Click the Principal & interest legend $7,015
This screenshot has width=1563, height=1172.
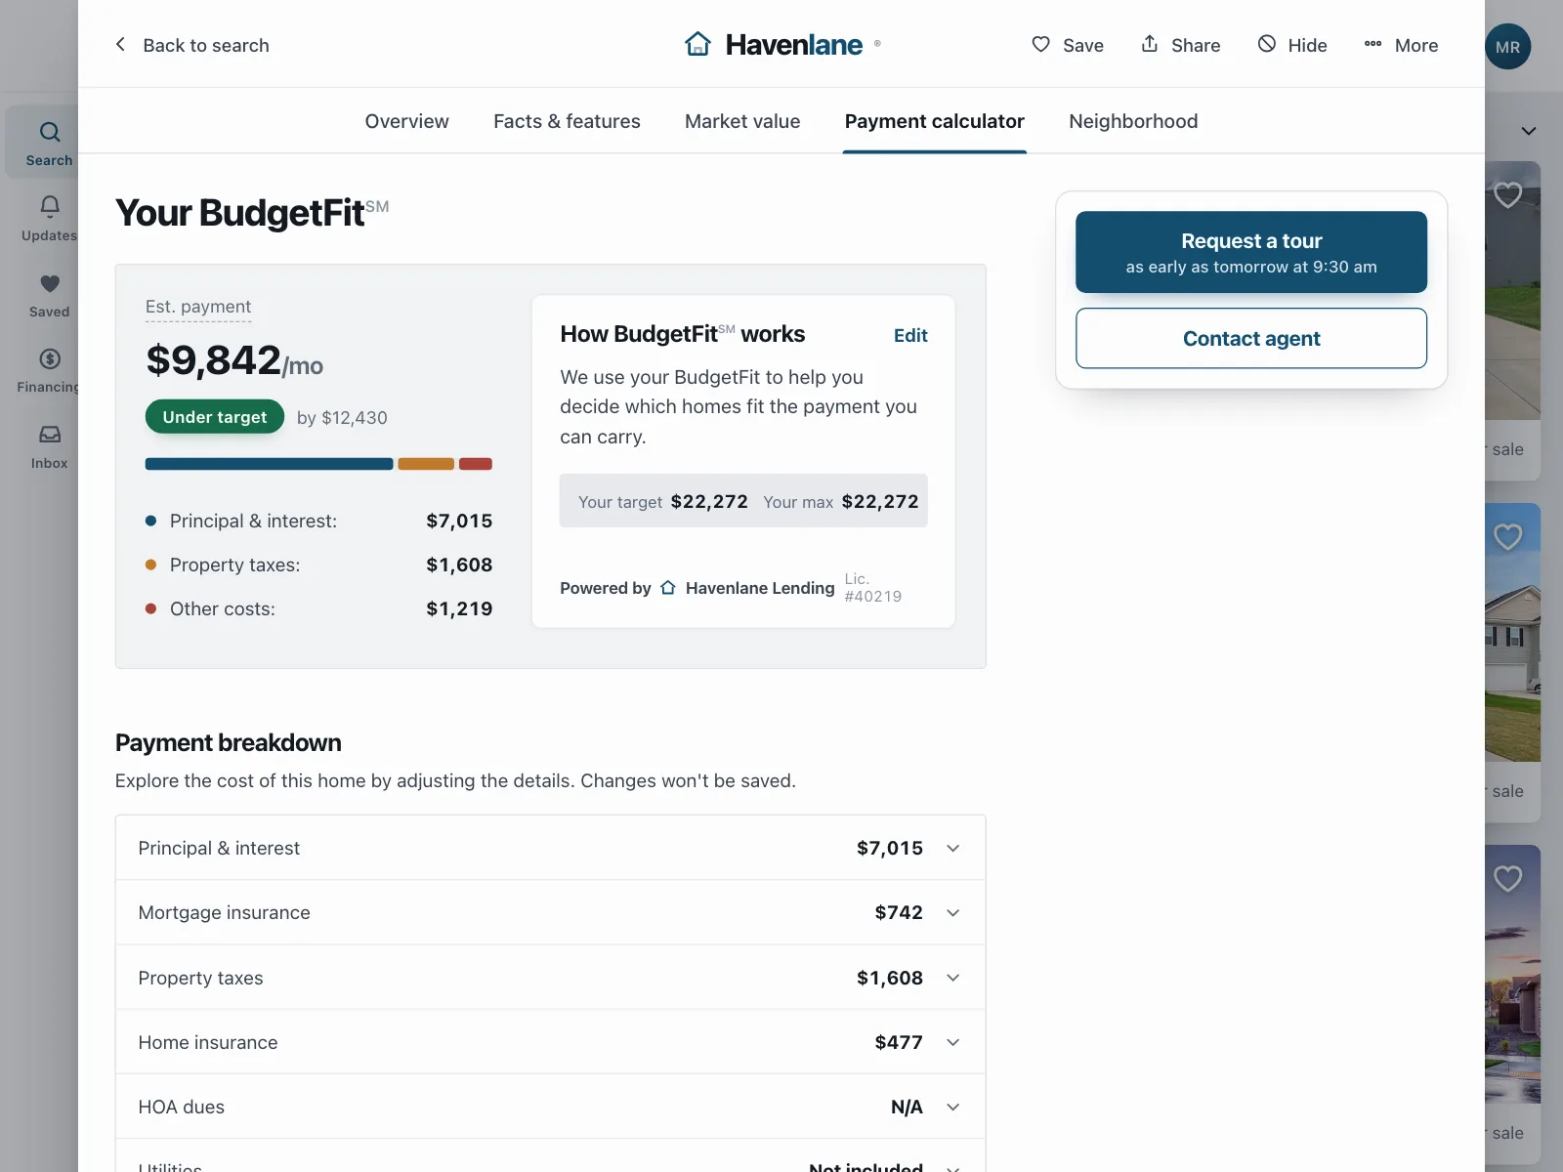point(459,521)
